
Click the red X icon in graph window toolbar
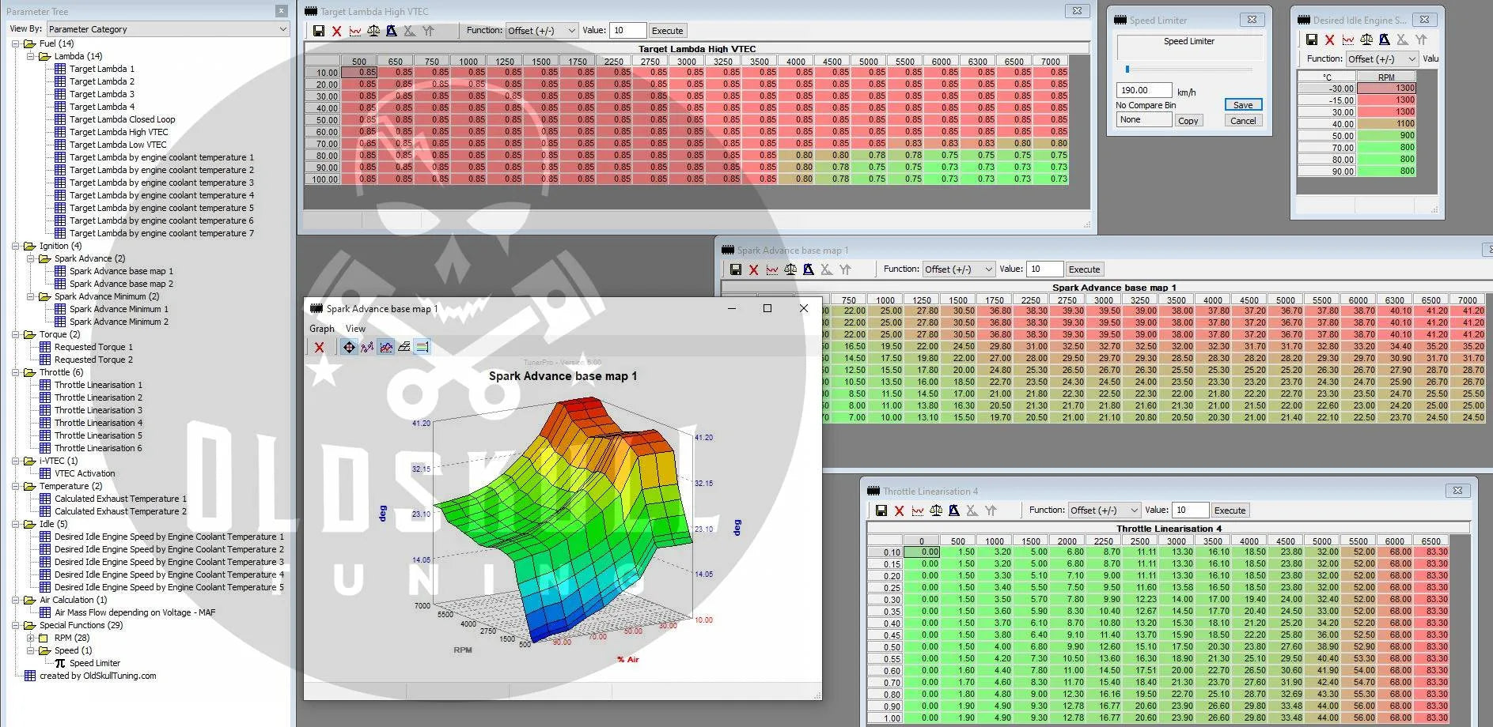319,347
